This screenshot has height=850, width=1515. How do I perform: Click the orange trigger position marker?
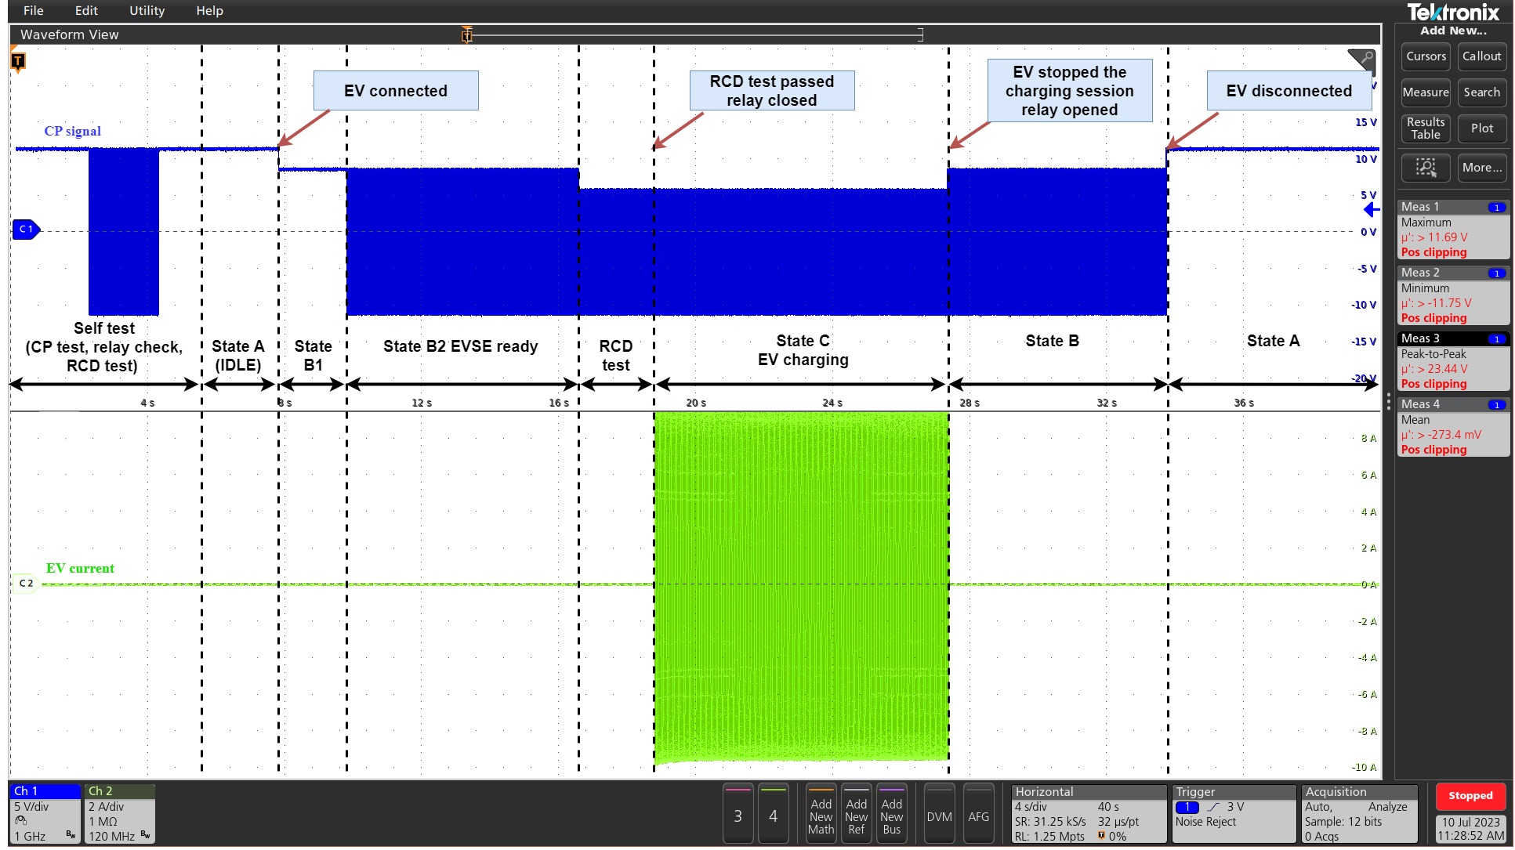(x=18, y=61)
